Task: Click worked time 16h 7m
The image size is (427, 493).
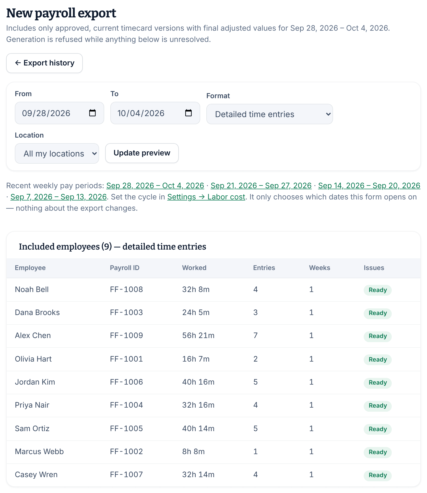Action: [x=196, y=359]
